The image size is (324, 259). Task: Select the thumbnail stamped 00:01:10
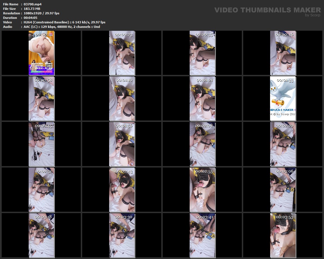[122, 99]
